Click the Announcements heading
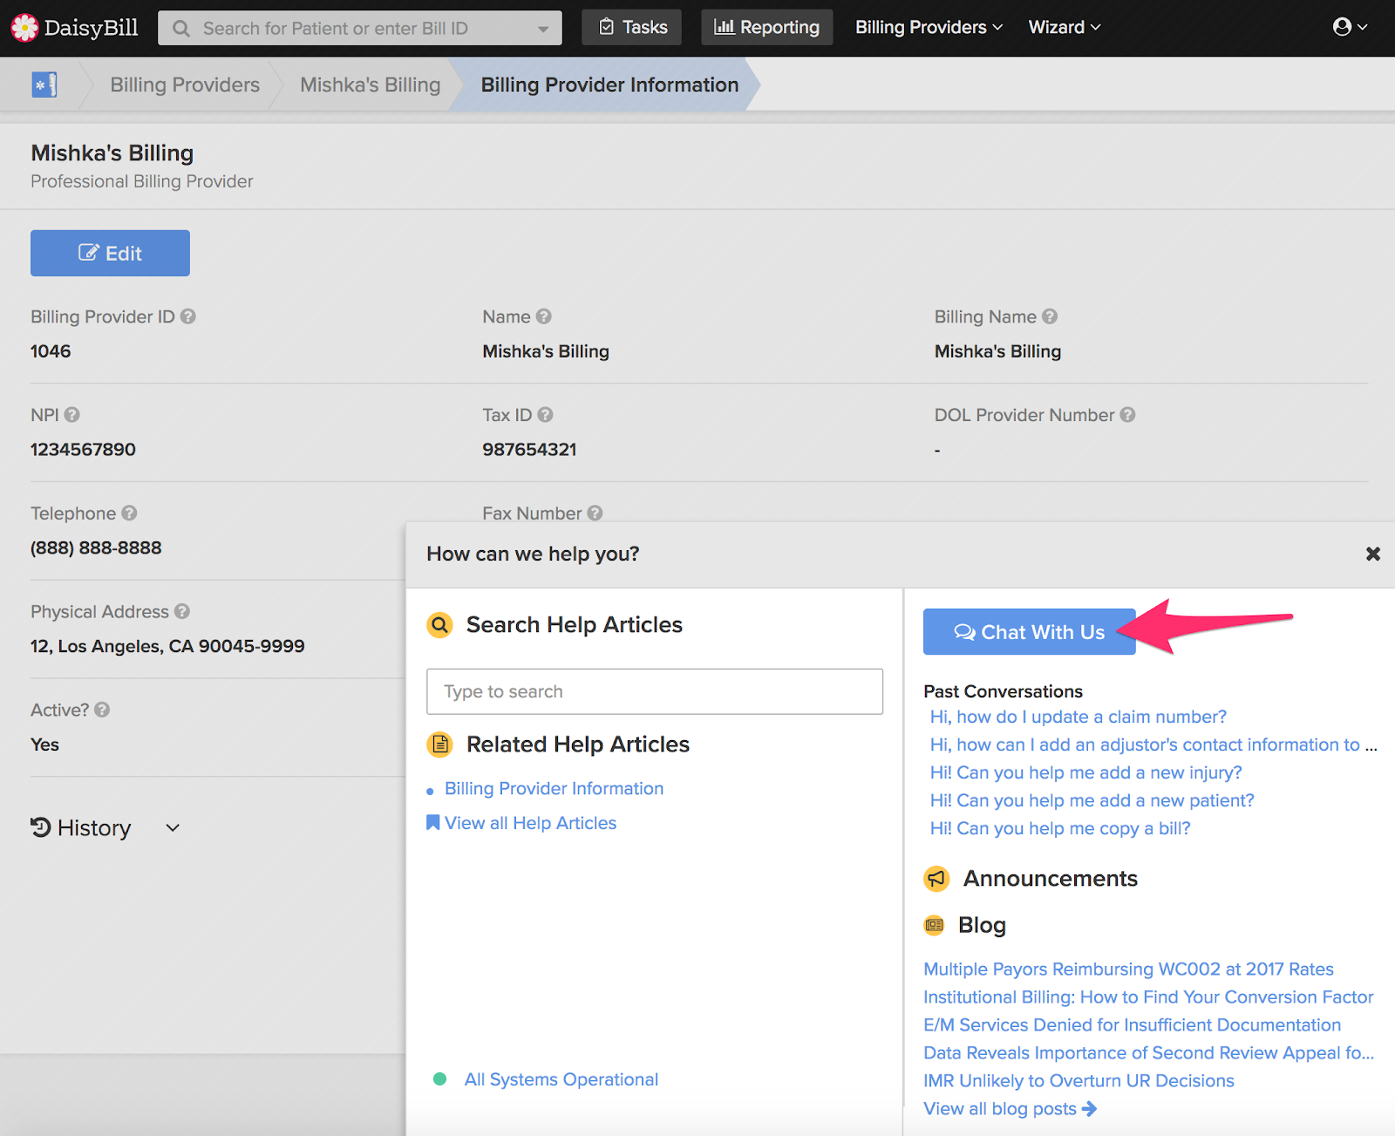1395x1136 pixels. coord(1051,878)
